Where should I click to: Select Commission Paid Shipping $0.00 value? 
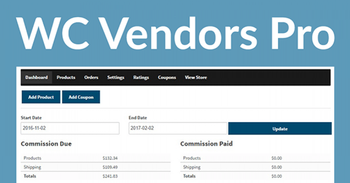pos(277,167)
